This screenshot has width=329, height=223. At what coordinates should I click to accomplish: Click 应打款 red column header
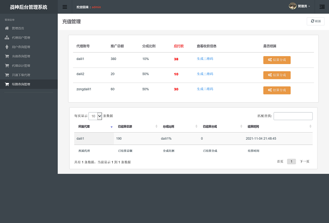[179, 46]
